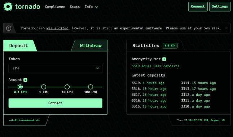Switch to the Deposit tab
233x137 pixels.
(18, 46)
